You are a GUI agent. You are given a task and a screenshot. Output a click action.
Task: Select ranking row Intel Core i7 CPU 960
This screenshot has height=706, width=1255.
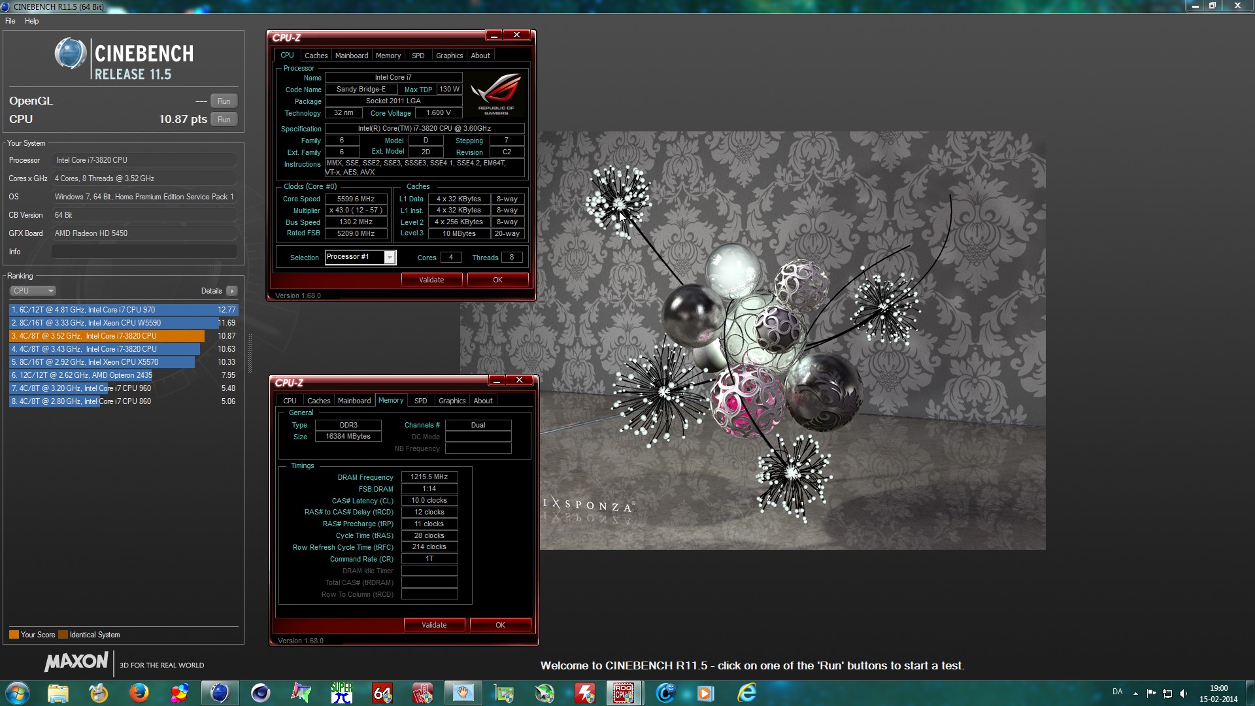pos(124,388)
